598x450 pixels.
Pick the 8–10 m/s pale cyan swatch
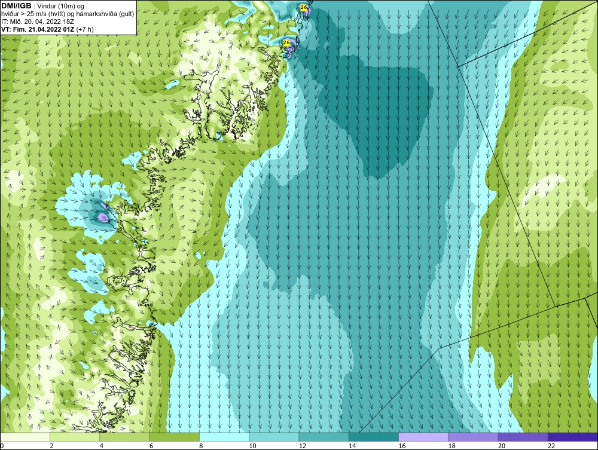[224, 437]
